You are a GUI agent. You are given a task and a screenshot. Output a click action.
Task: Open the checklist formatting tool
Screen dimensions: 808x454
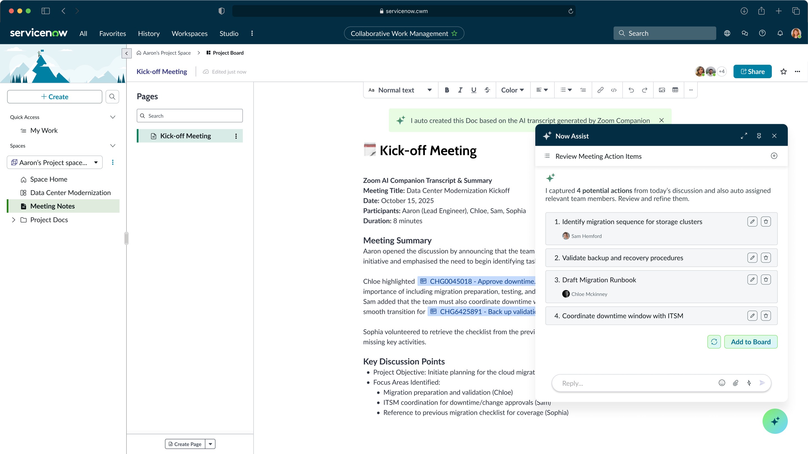[x=583, y=90]
